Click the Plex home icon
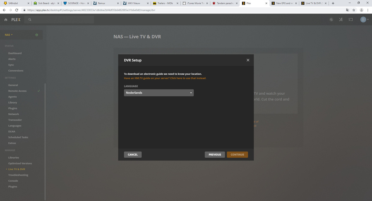 tap(6, 20)
